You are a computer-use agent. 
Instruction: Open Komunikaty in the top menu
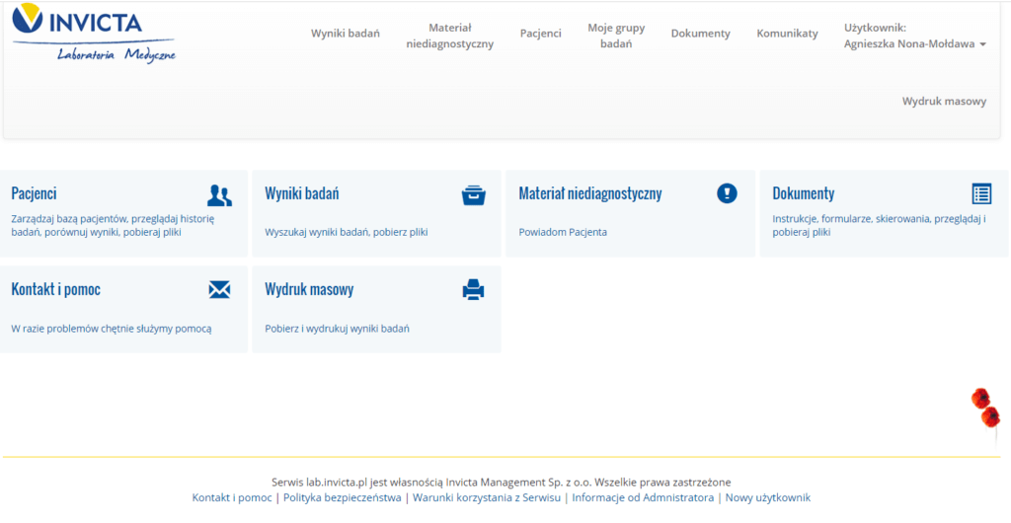point(787,34)
